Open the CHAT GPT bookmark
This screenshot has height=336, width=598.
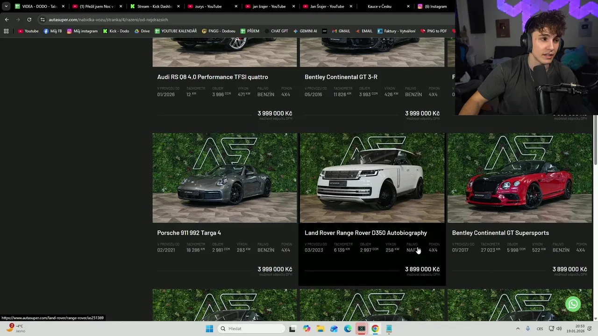pos(276,31)
